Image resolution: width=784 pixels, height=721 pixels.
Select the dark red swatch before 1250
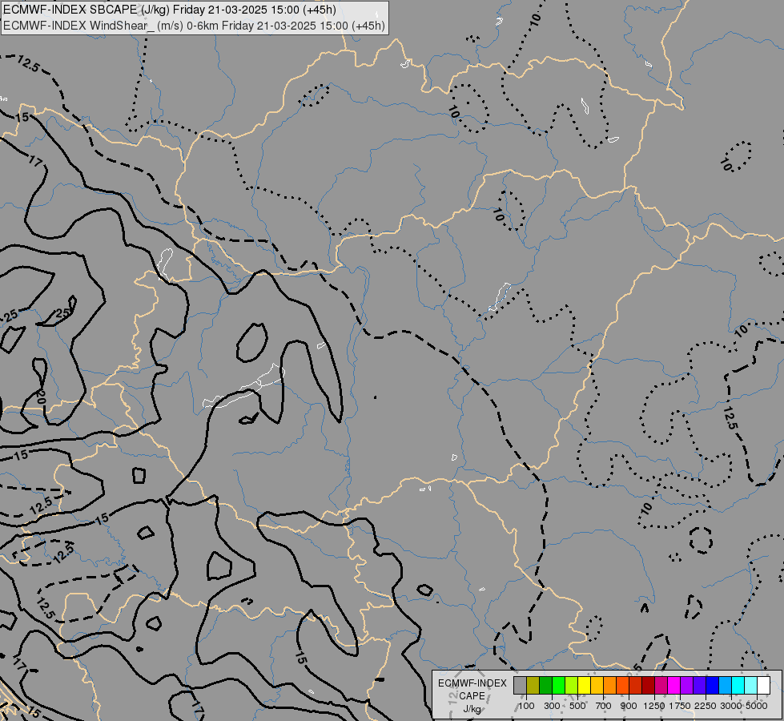pos(649,686)
